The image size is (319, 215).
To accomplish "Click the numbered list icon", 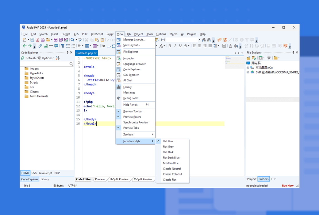I will point(73,46).
